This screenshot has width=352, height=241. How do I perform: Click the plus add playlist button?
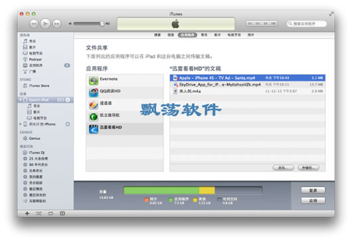[27, 213]
